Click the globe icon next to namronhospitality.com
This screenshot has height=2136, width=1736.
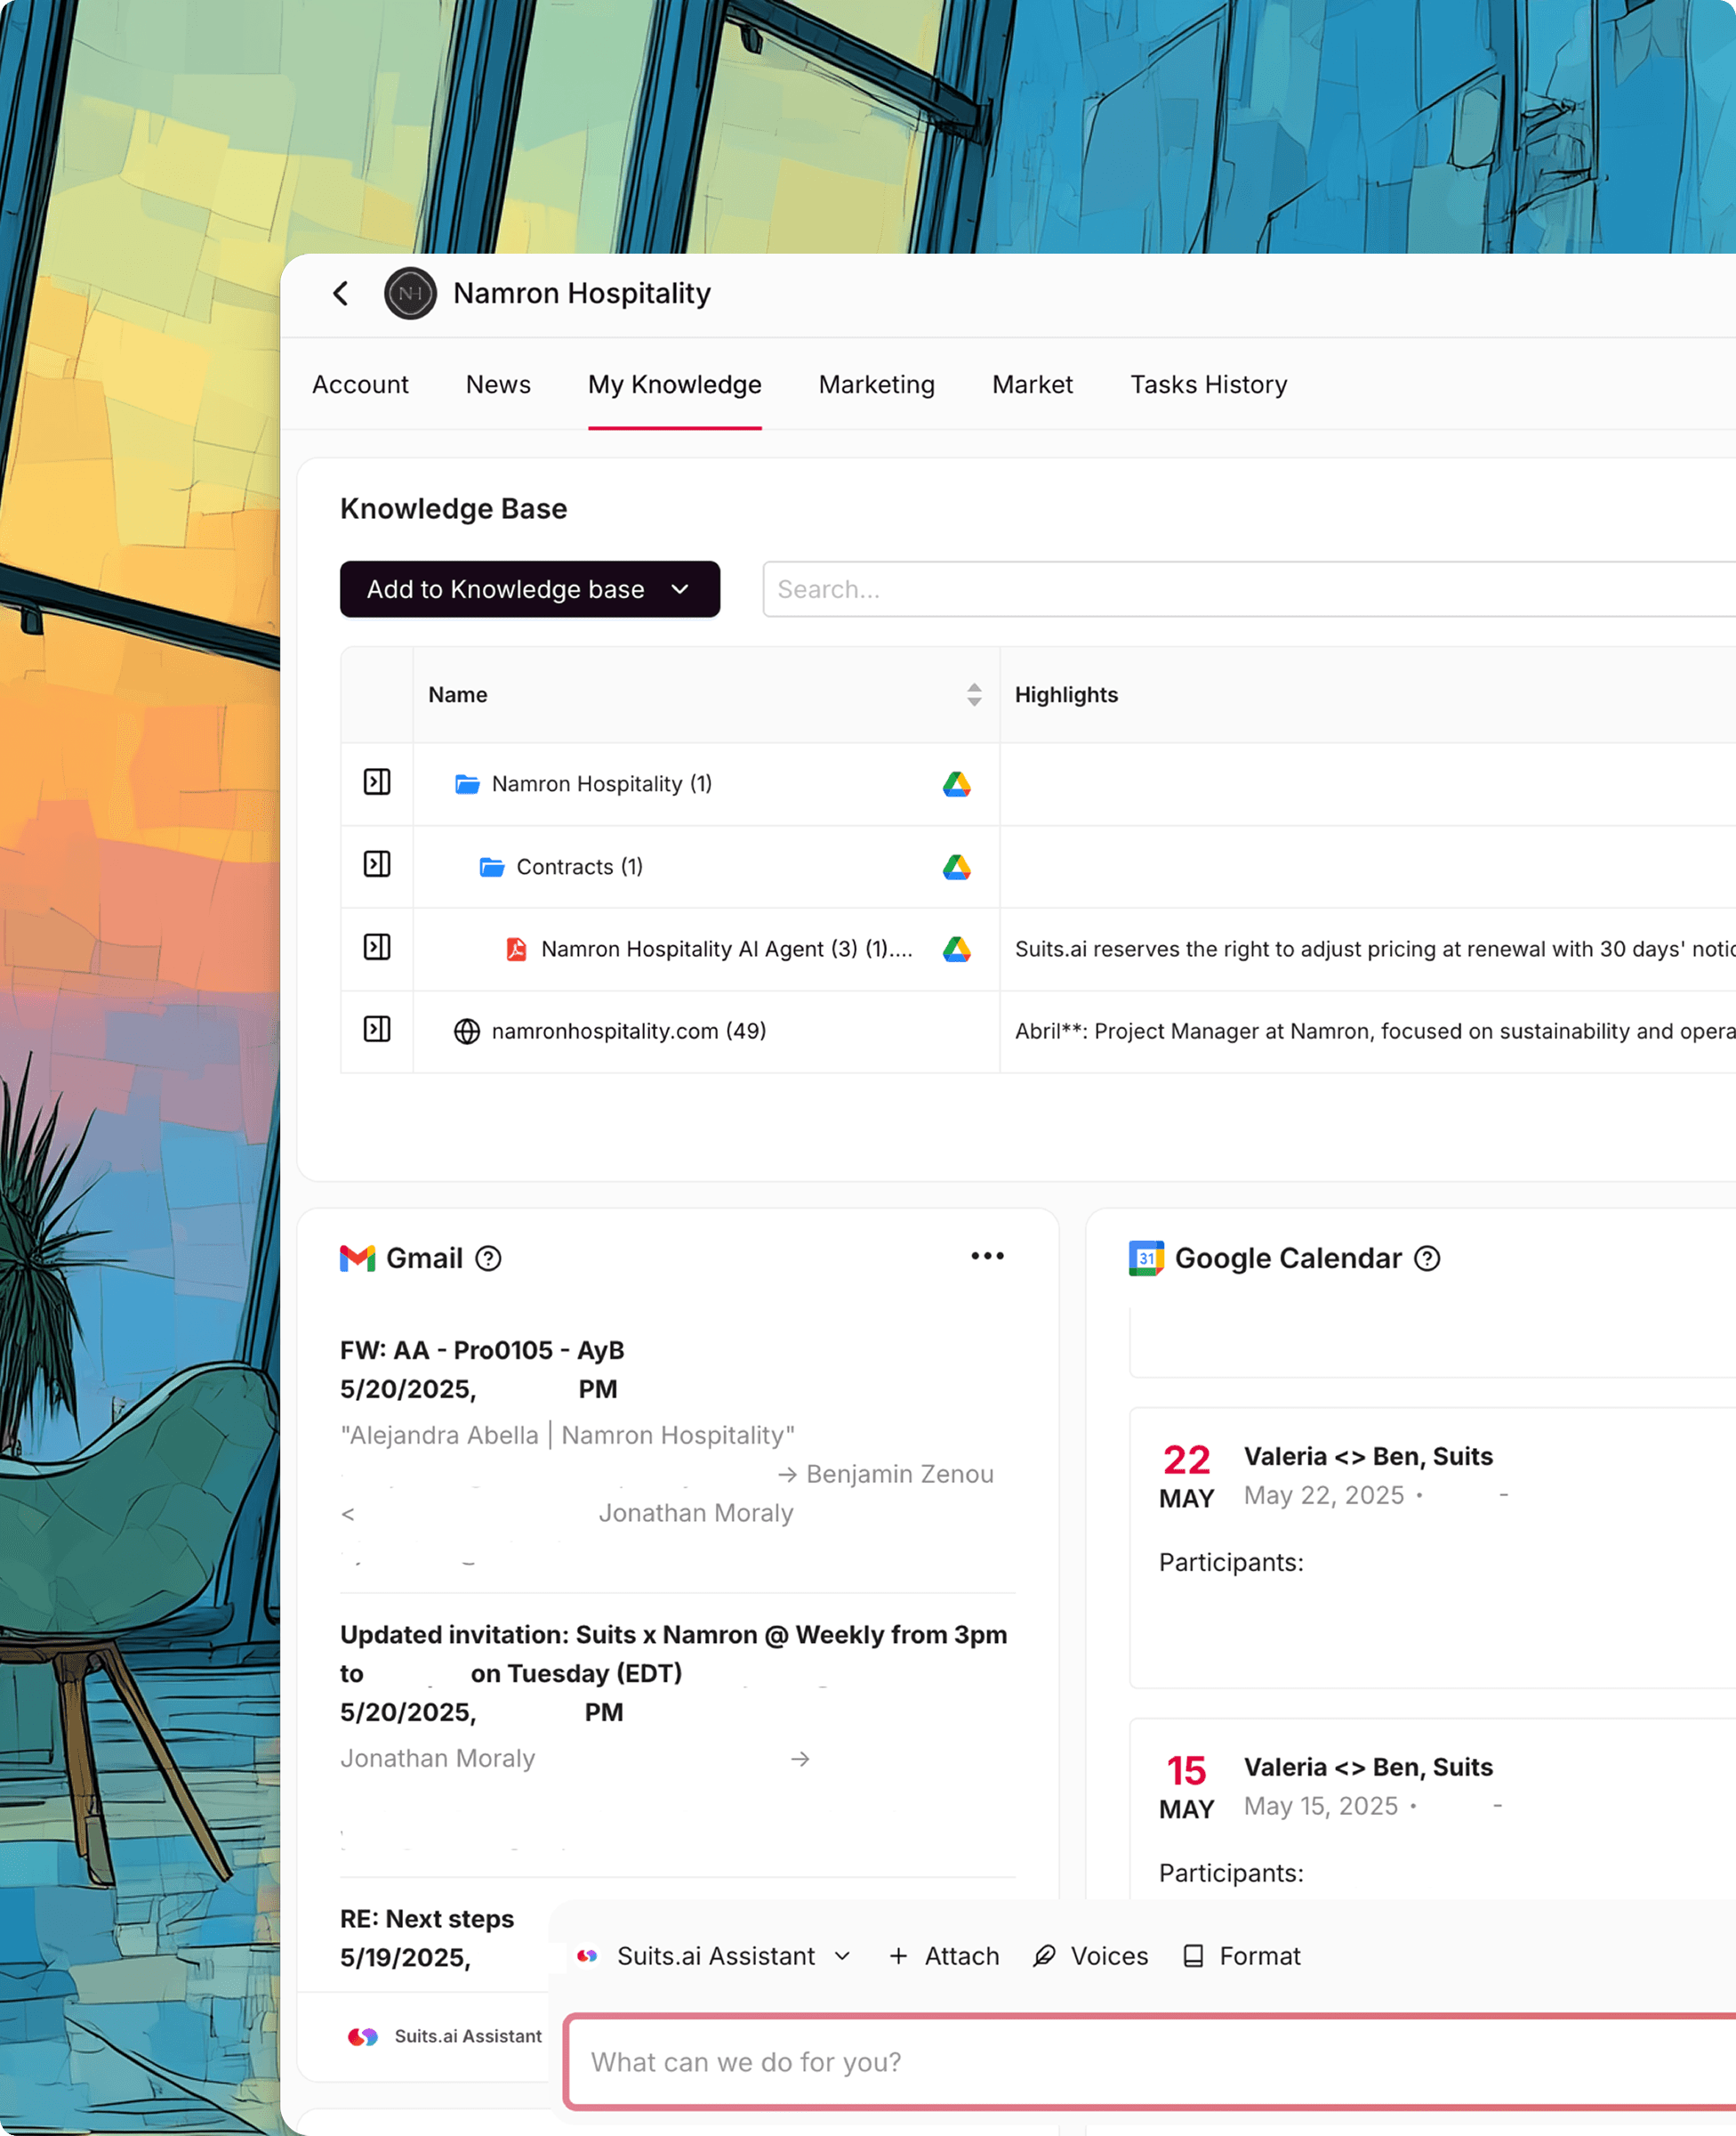pos(467,1032)
